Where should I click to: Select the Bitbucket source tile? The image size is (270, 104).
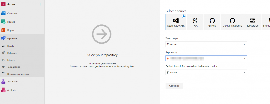(266, 22)
